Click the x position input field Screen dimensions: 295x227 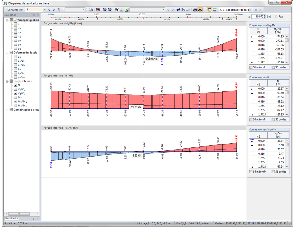coord(258,16)
